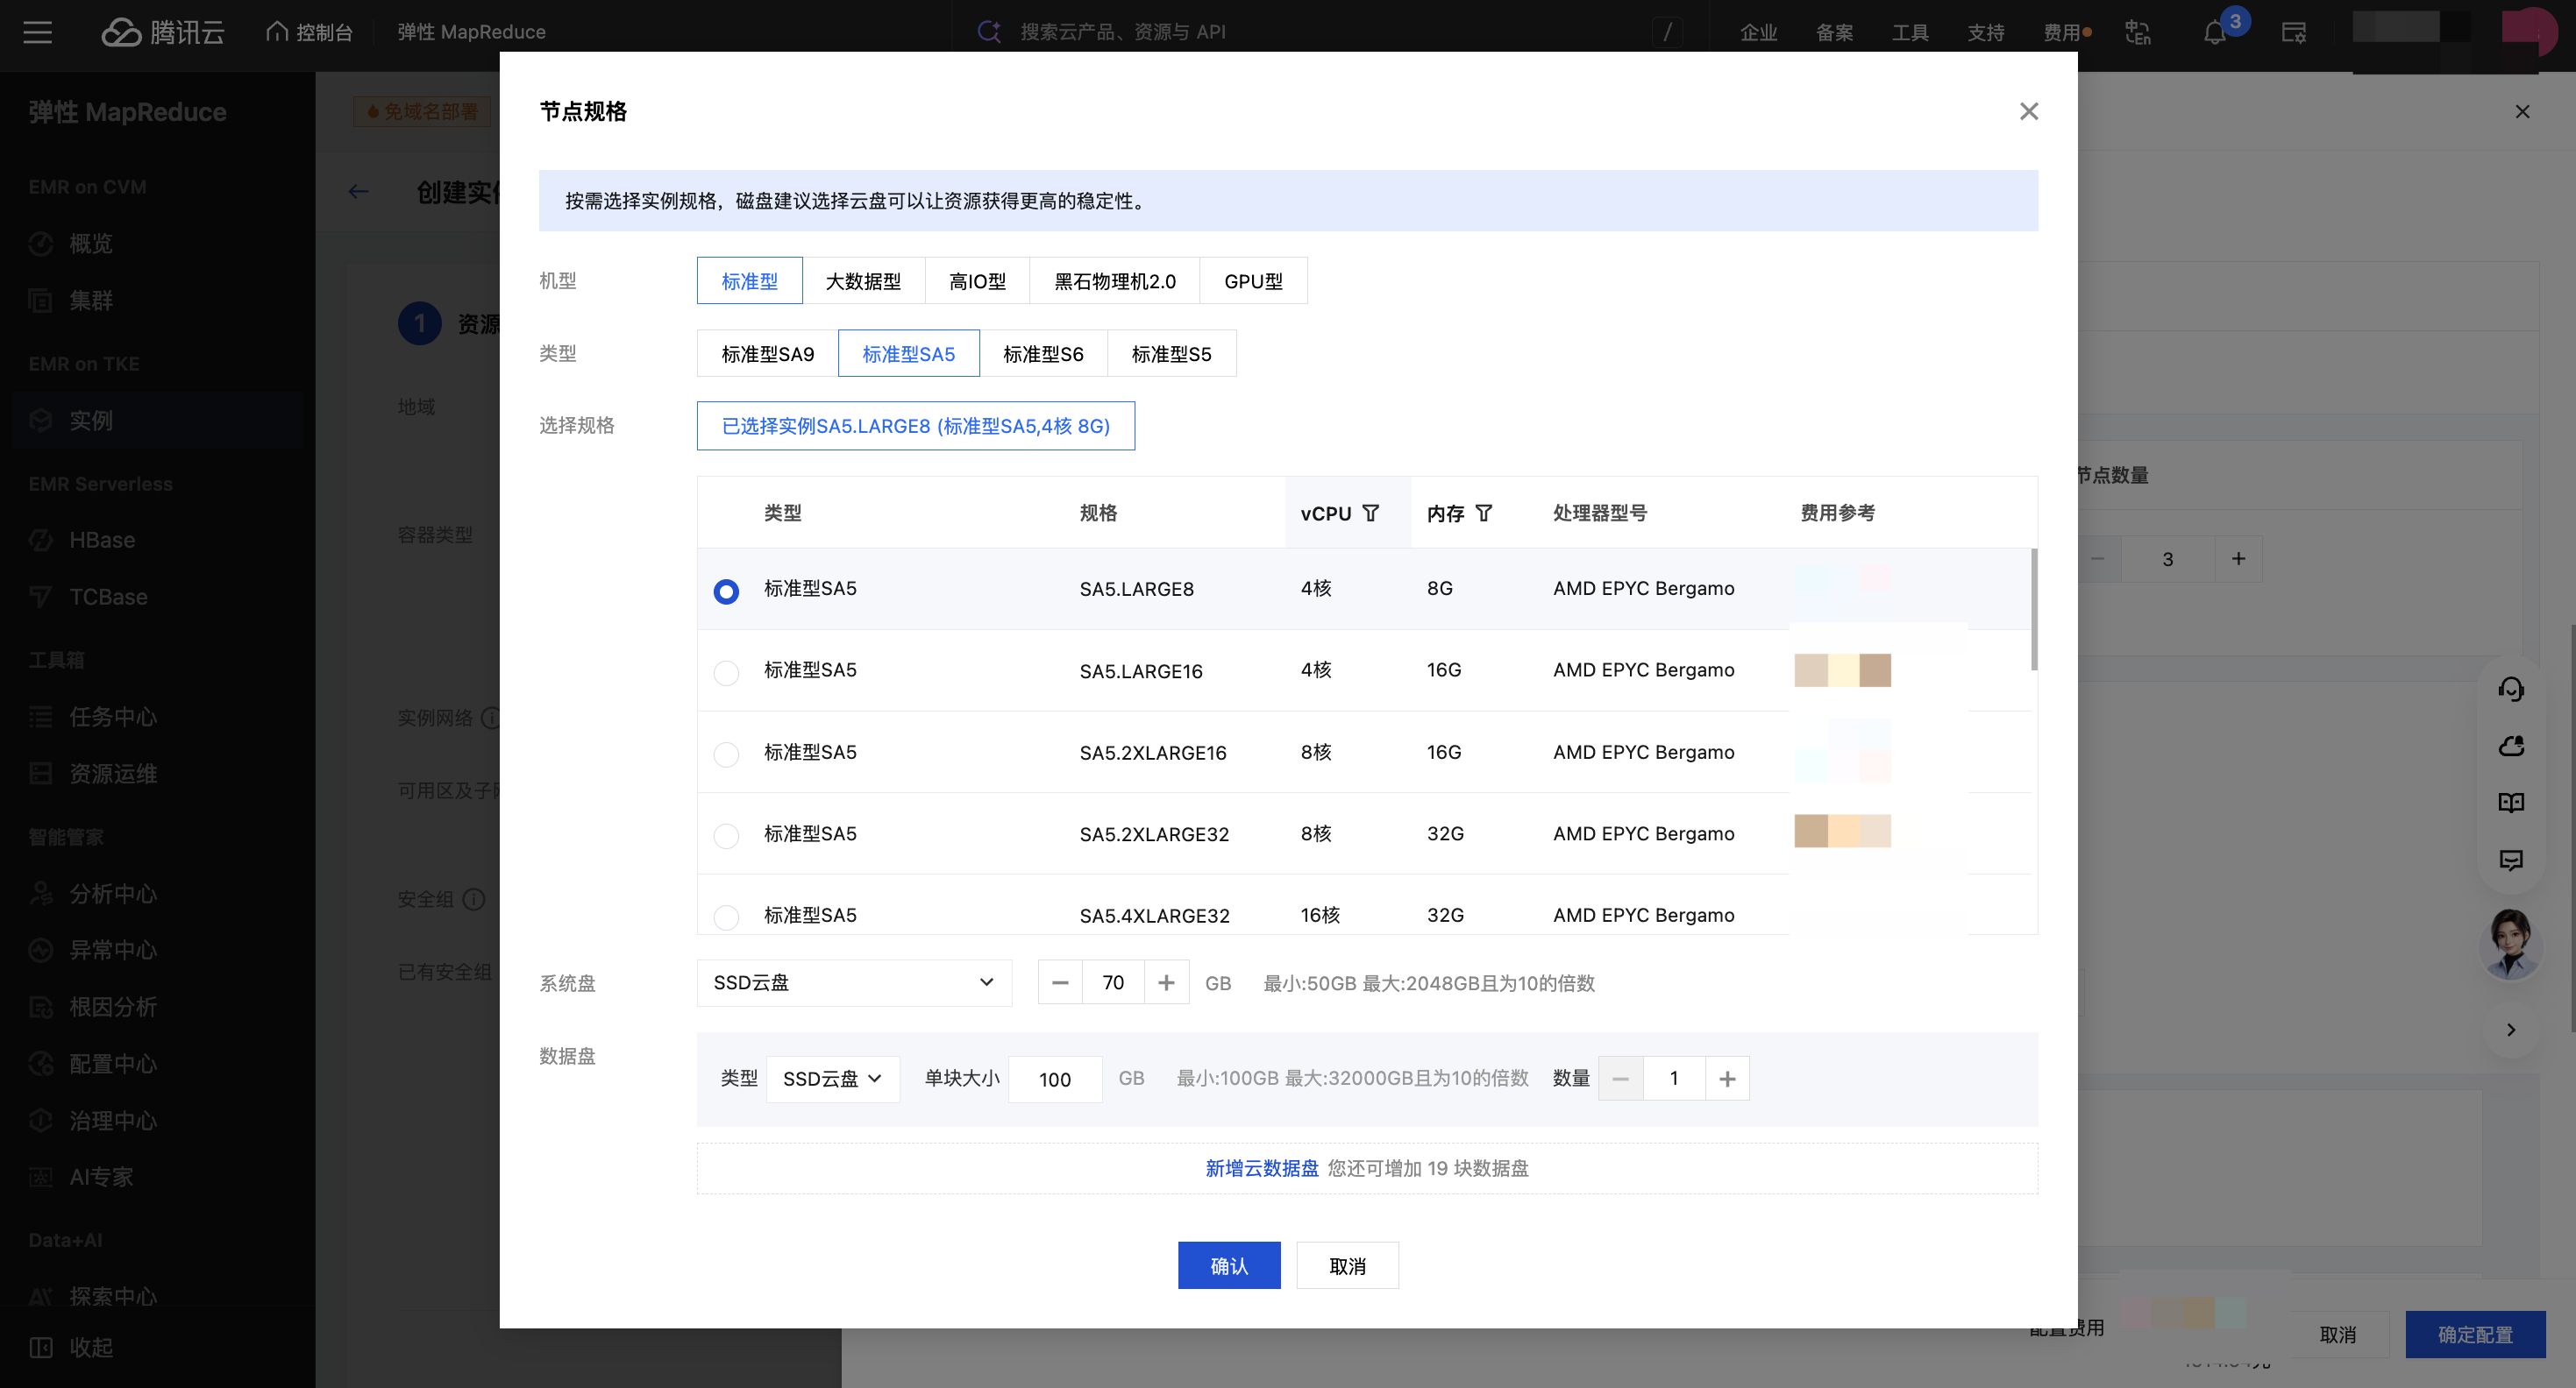Decrease system disk size
Screen dimensions: 2576x1388
tap(1060, 982)
